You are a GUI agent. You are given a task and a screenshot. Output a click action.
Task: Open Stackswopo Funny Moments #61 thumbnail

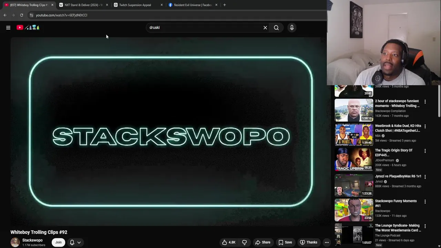[x=354, y=210]
